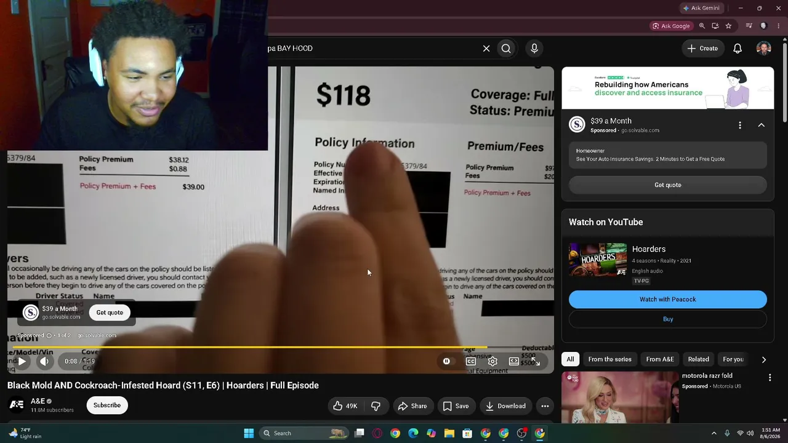Viewport: 788px width, 443px height.
Task: Play the video with the play button
Action: [x=22, y=361]
